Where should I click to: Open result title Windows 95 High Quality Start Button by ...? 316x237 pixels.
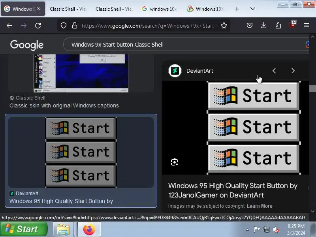point(64,201)
